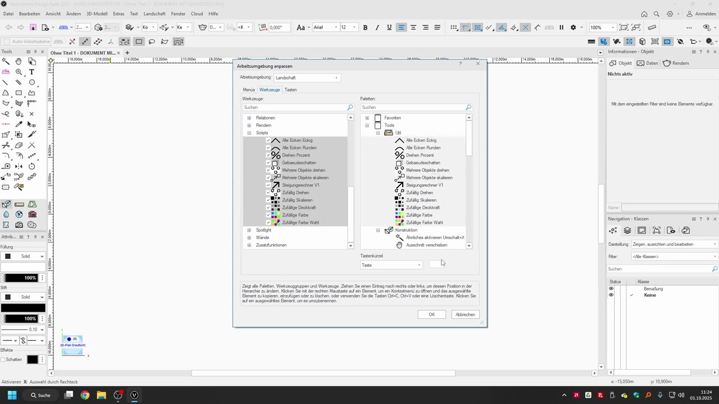Open the Landschaft menu

pos(154,13)
